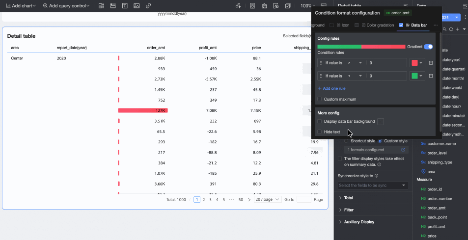Image resolution: width=468 pixels, height=240 pixels.
Task: Add a hyperlink via the chain-link icon
Action: [x=148, y=6]
